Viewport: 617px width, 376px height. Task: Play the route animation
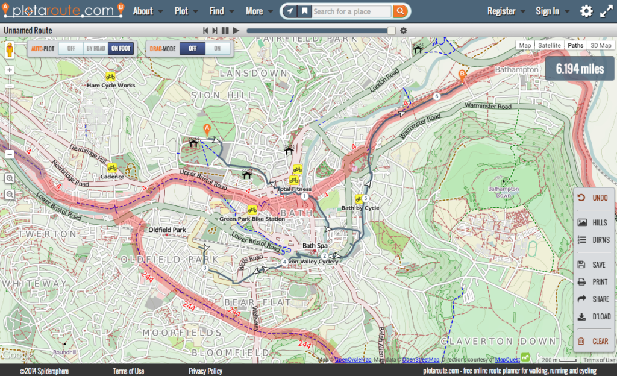pyautogui.click(x=236, y=30)
